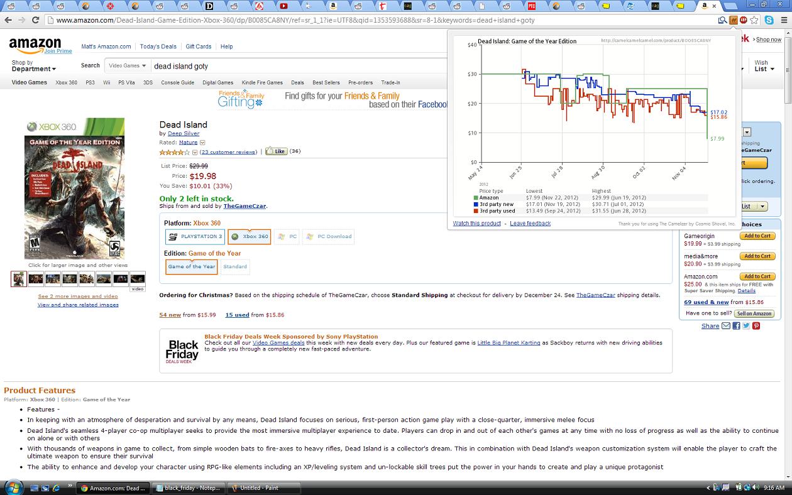The image size is (792, 495).
Task: Click the Skype extension icon
Action: coord(769,20)
